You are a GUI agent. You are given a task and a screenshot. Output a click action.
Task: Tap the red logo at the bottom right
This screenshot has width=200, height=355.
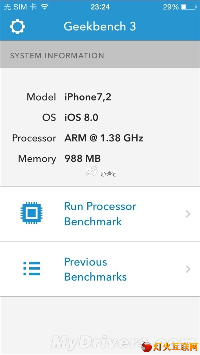pos(147,347)
